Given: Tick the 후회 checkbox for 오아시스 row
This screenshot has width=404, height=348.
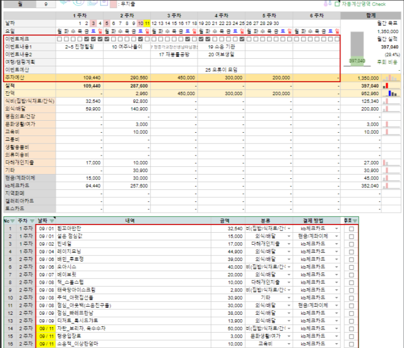Looking at the screenshot, I should coord(351,268).
